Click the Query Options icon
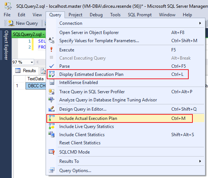 (x=52, y=170)
